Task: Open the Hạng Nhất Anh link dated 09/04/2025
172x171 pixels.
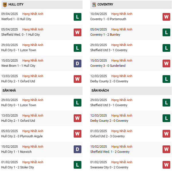Action: tap(33, 14)
